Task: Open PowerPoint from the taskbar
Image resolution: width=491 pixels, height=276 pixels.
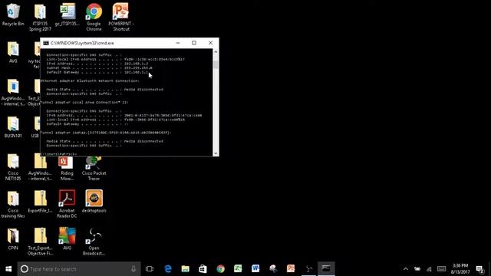Action: click(x=291, y=269)
